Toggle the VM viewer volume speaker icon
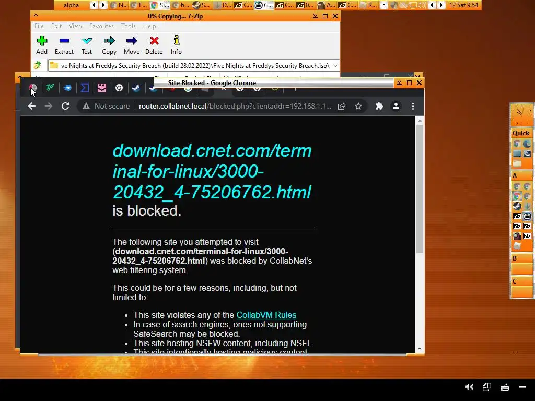Image resolution: width=535 pixels, height=401 pixels. coord(469,387)
